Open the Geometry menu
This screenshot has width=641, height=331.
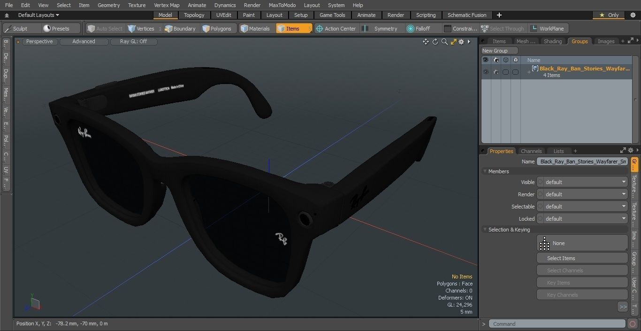coord(109,5)
